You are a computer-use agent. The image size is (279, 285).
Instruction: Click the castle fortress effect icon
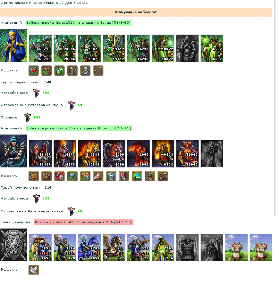coord(46,176)
